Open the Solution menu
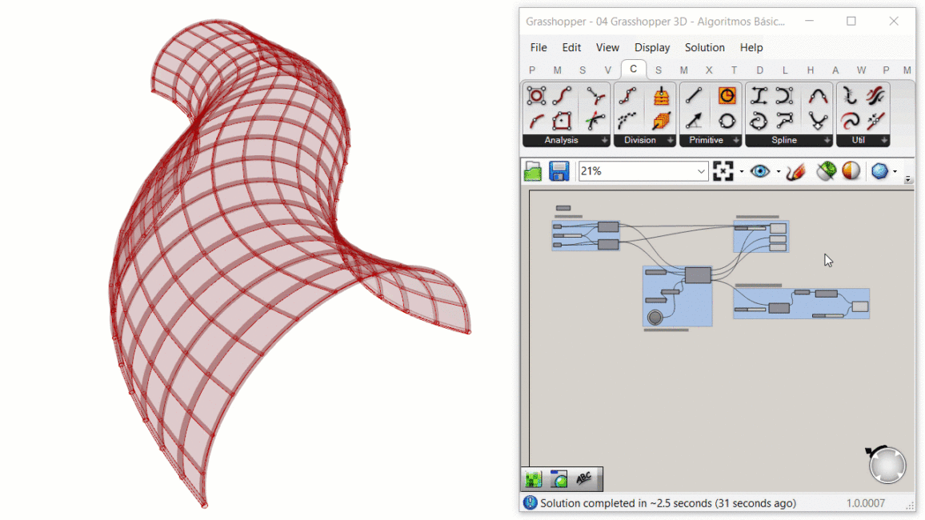 pos(704,47)
